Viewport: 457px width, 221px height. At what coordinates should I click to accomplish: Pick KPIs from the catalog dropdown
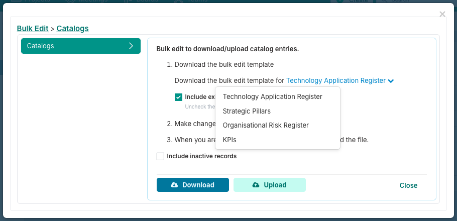pos(230,140)
